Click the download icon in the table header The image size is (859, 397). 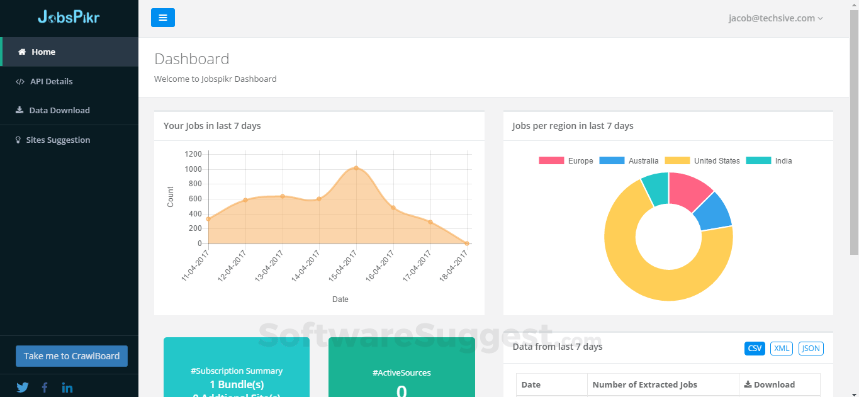(x=748, y=384)
